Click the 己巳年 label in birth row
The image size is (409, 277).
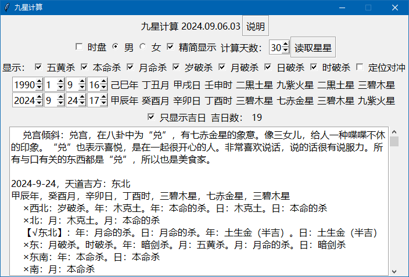coord(124,85)
